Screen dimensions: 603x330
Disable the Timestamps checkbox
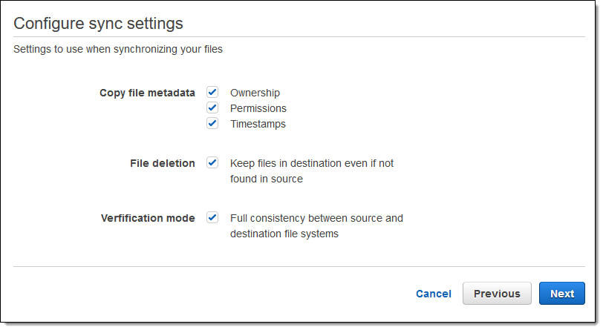(212, 123)
